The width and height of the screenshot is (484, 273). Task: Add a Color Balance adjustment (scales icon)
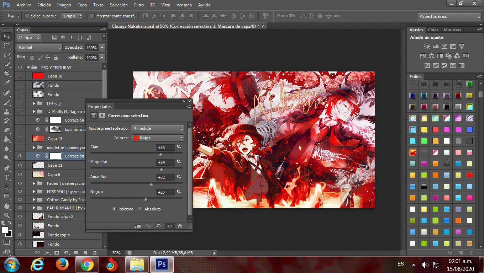click(x=431, y=56)
